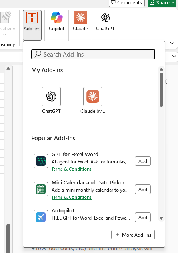This screenshot has height=253, width=178.
Task: Click the Autopilot airplane icon
Action: [41, 216]
